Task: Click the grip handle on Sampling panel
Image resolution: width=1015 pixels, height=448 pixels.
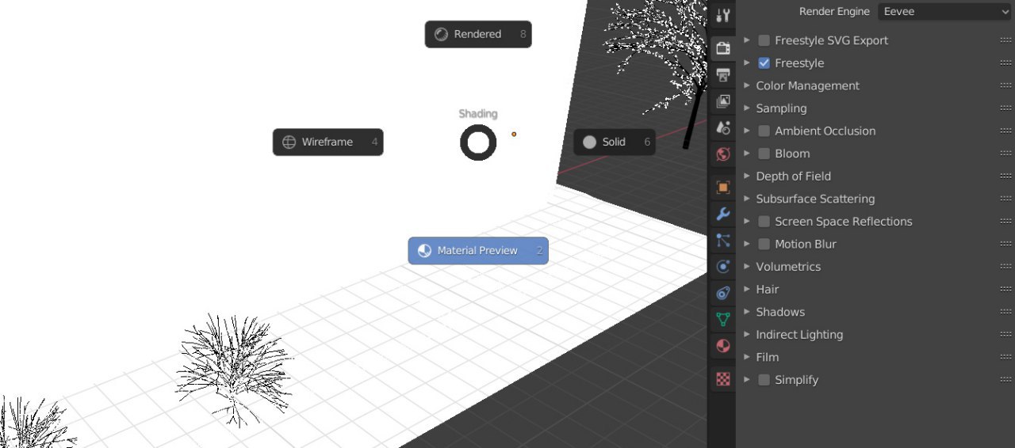Action: click(x=1005, y=108)
